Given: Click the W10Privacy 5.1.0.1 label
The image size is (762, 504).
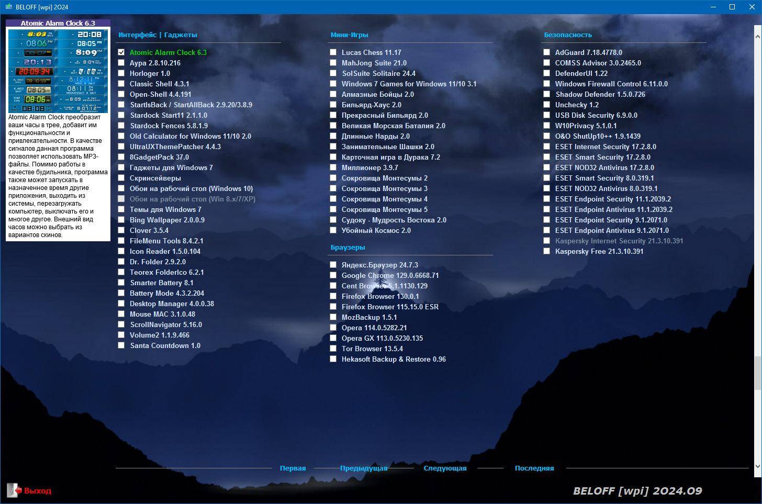Looking at the screenshot, I should (586, 126).
